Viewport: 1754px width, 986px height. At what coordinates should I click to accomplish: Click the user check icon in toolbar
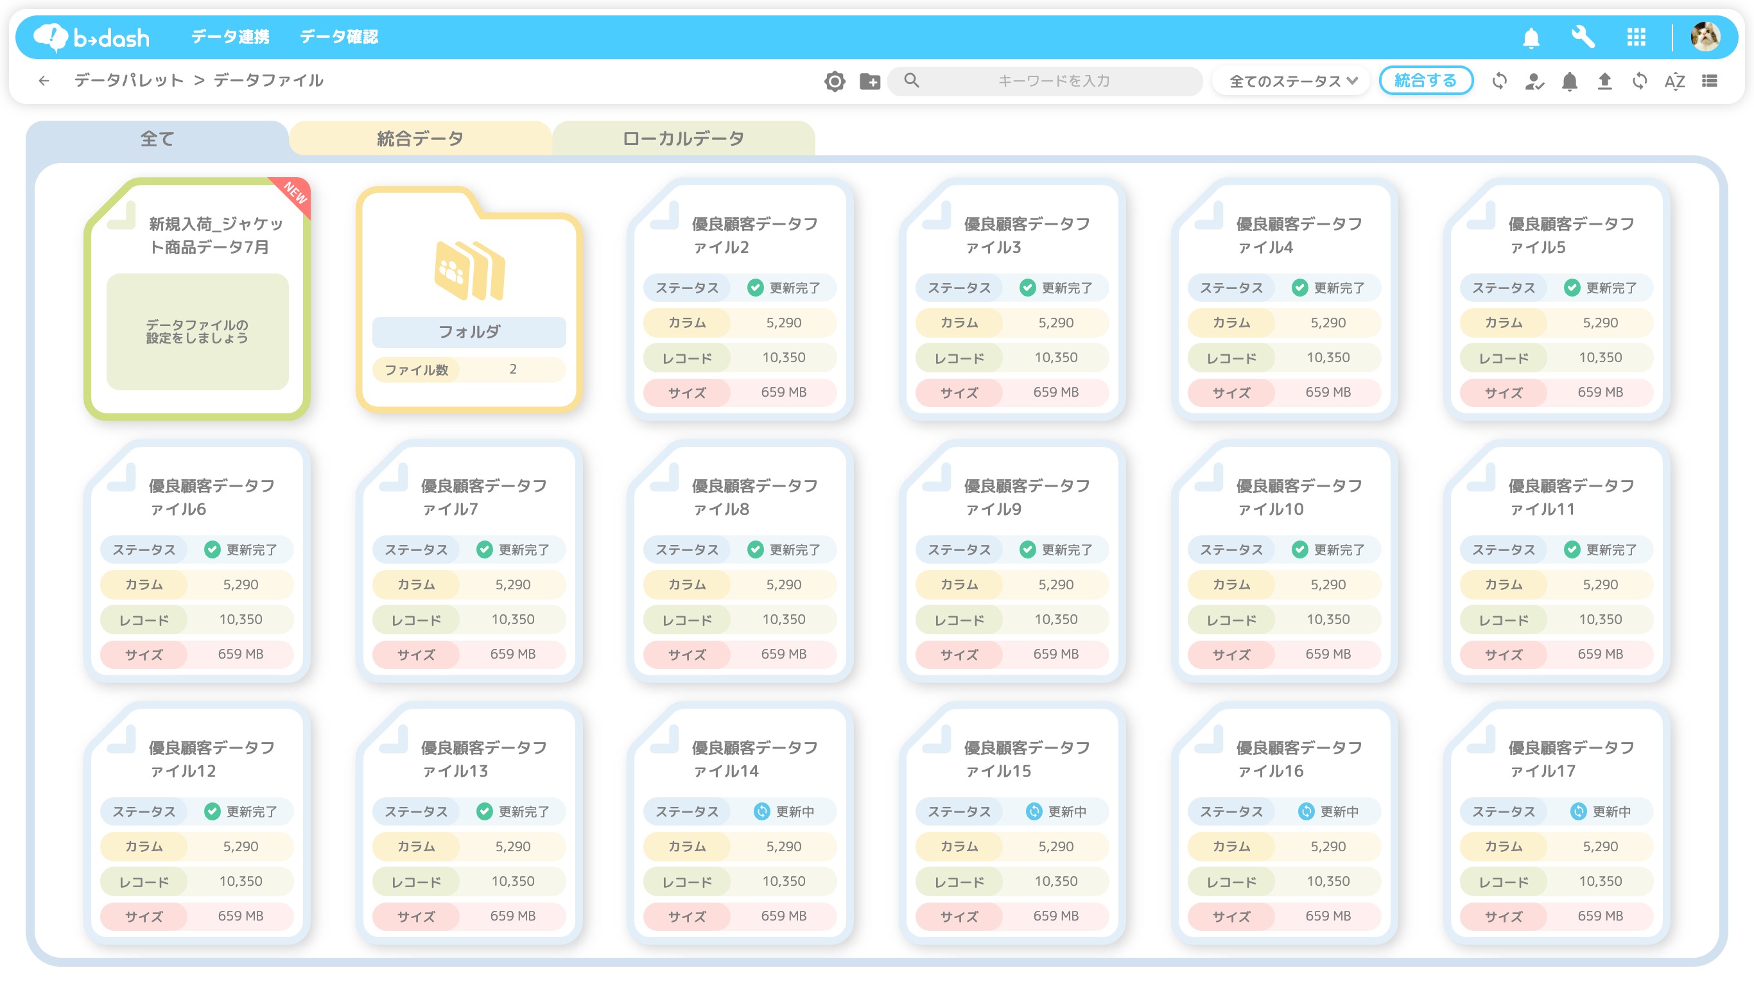tap(1534, 81)
